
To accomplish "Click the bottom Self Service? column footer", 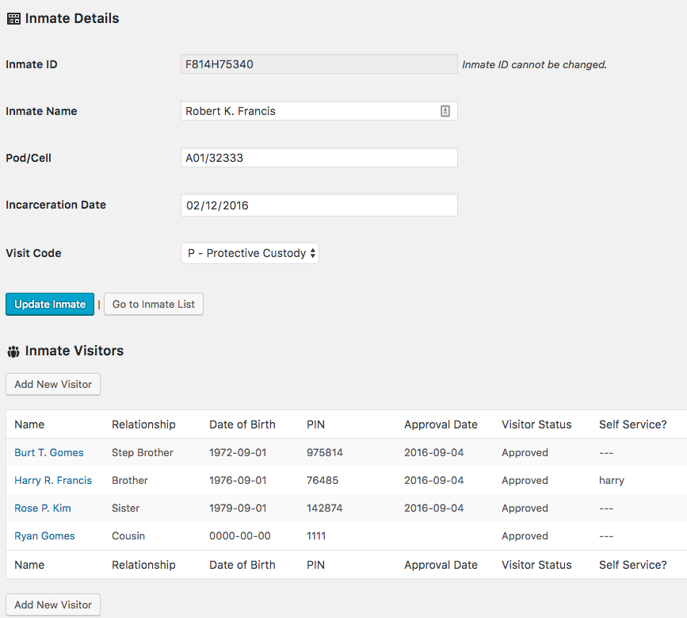I will point(633,565).
